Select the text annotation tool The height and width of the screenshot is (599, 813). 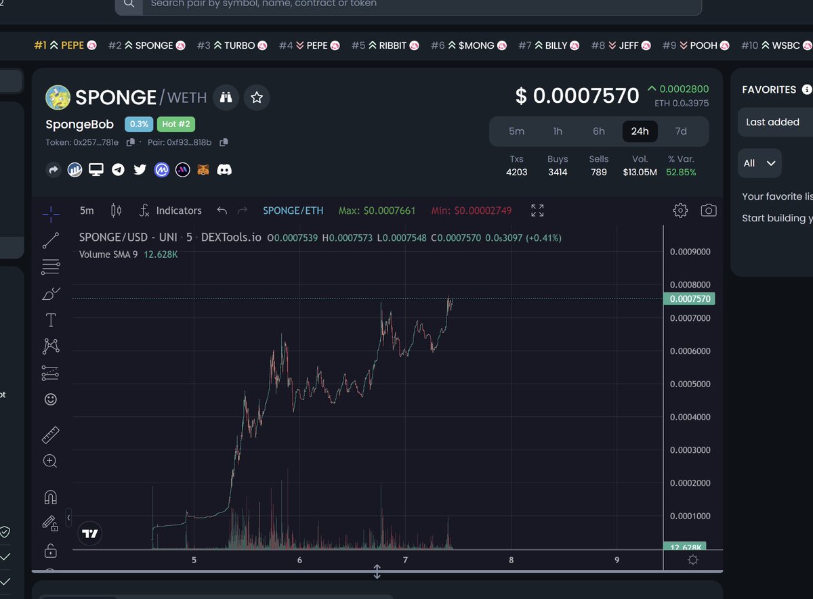(x=51, y=319)
